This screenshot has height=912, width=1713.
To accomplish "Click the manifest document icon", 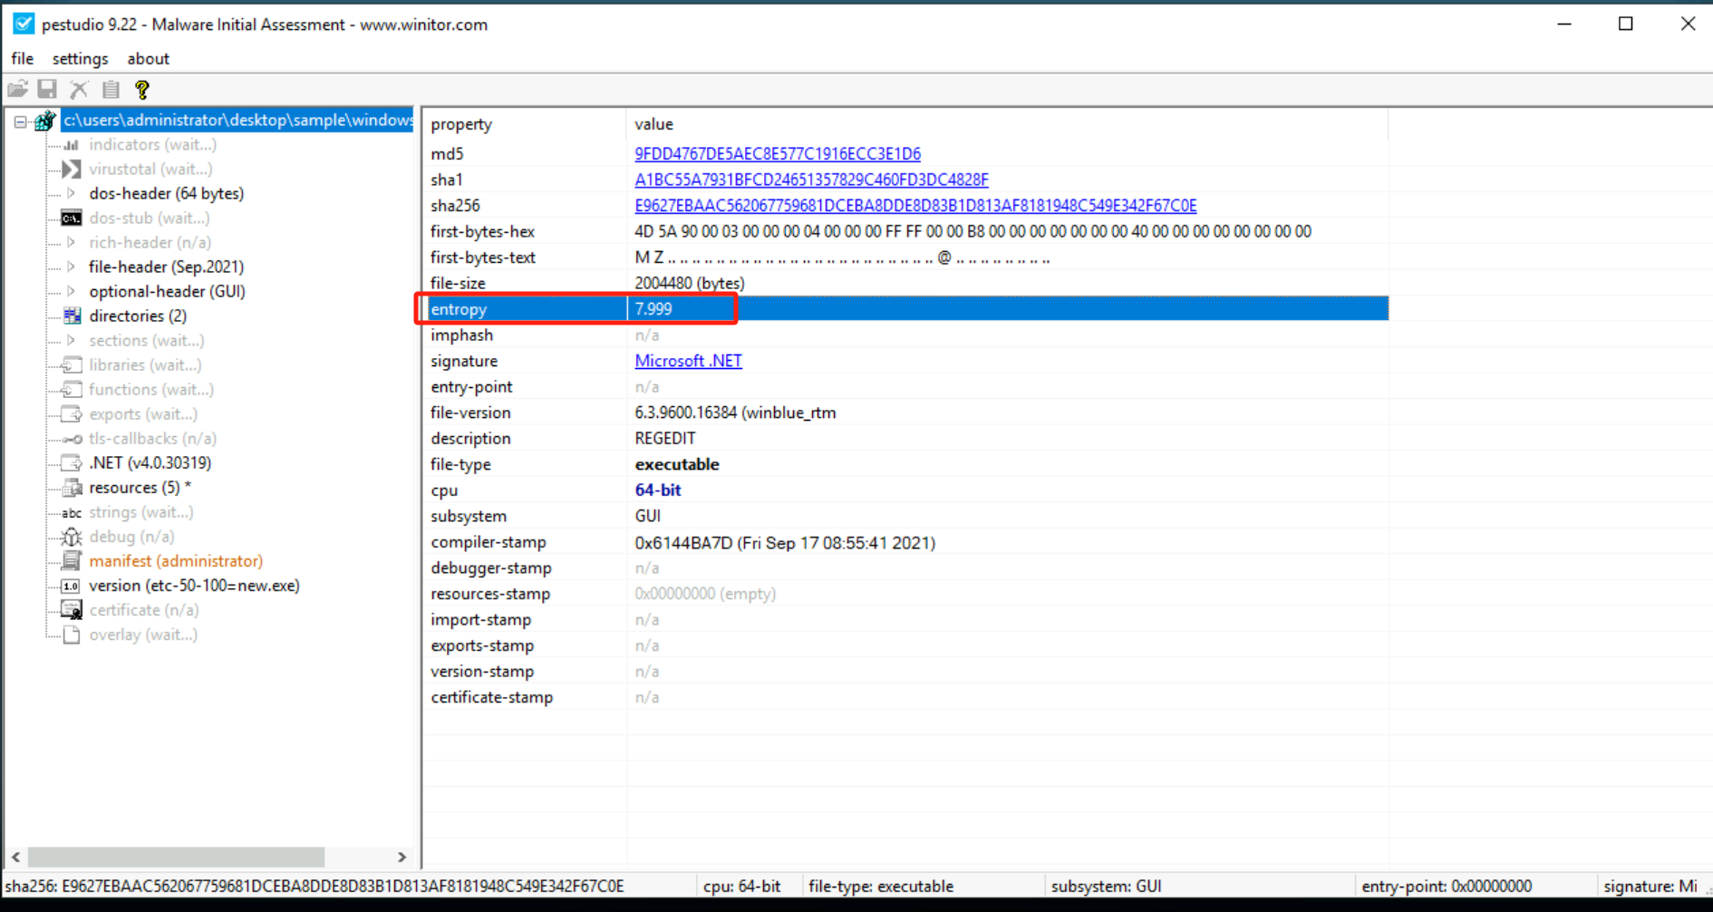I will click(x=72, y=561).
